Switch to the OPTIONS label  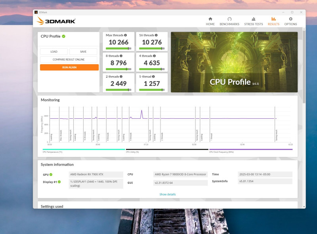click(290, 24)
